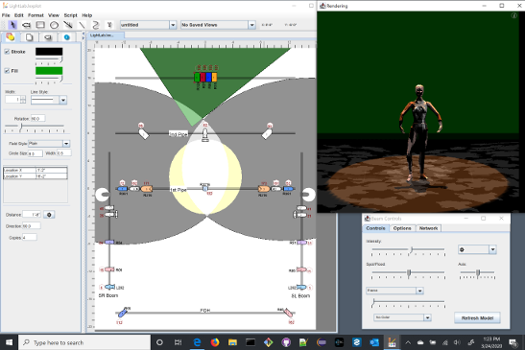525x350 pixels.
Task: Select the rectangle shape tool
Action: pos(40,25)
